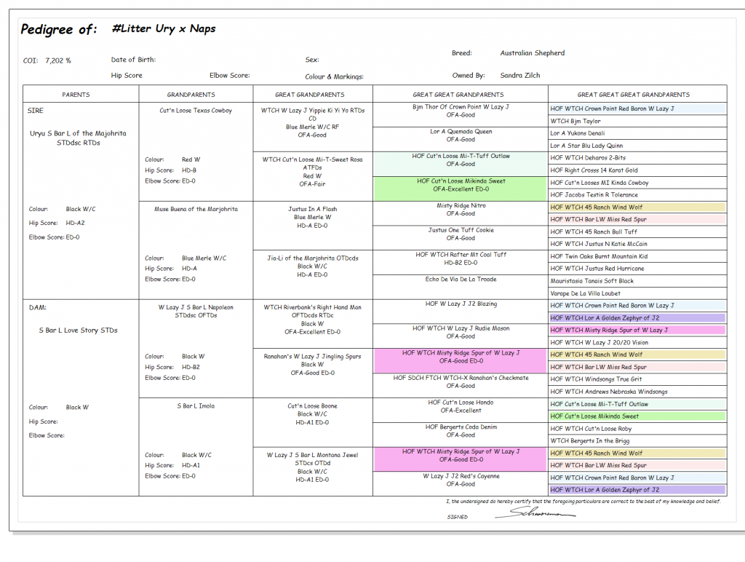The image size is (745, 562).
Task: Select the COI value 7,202 %
Action: [x=58, y=61]
